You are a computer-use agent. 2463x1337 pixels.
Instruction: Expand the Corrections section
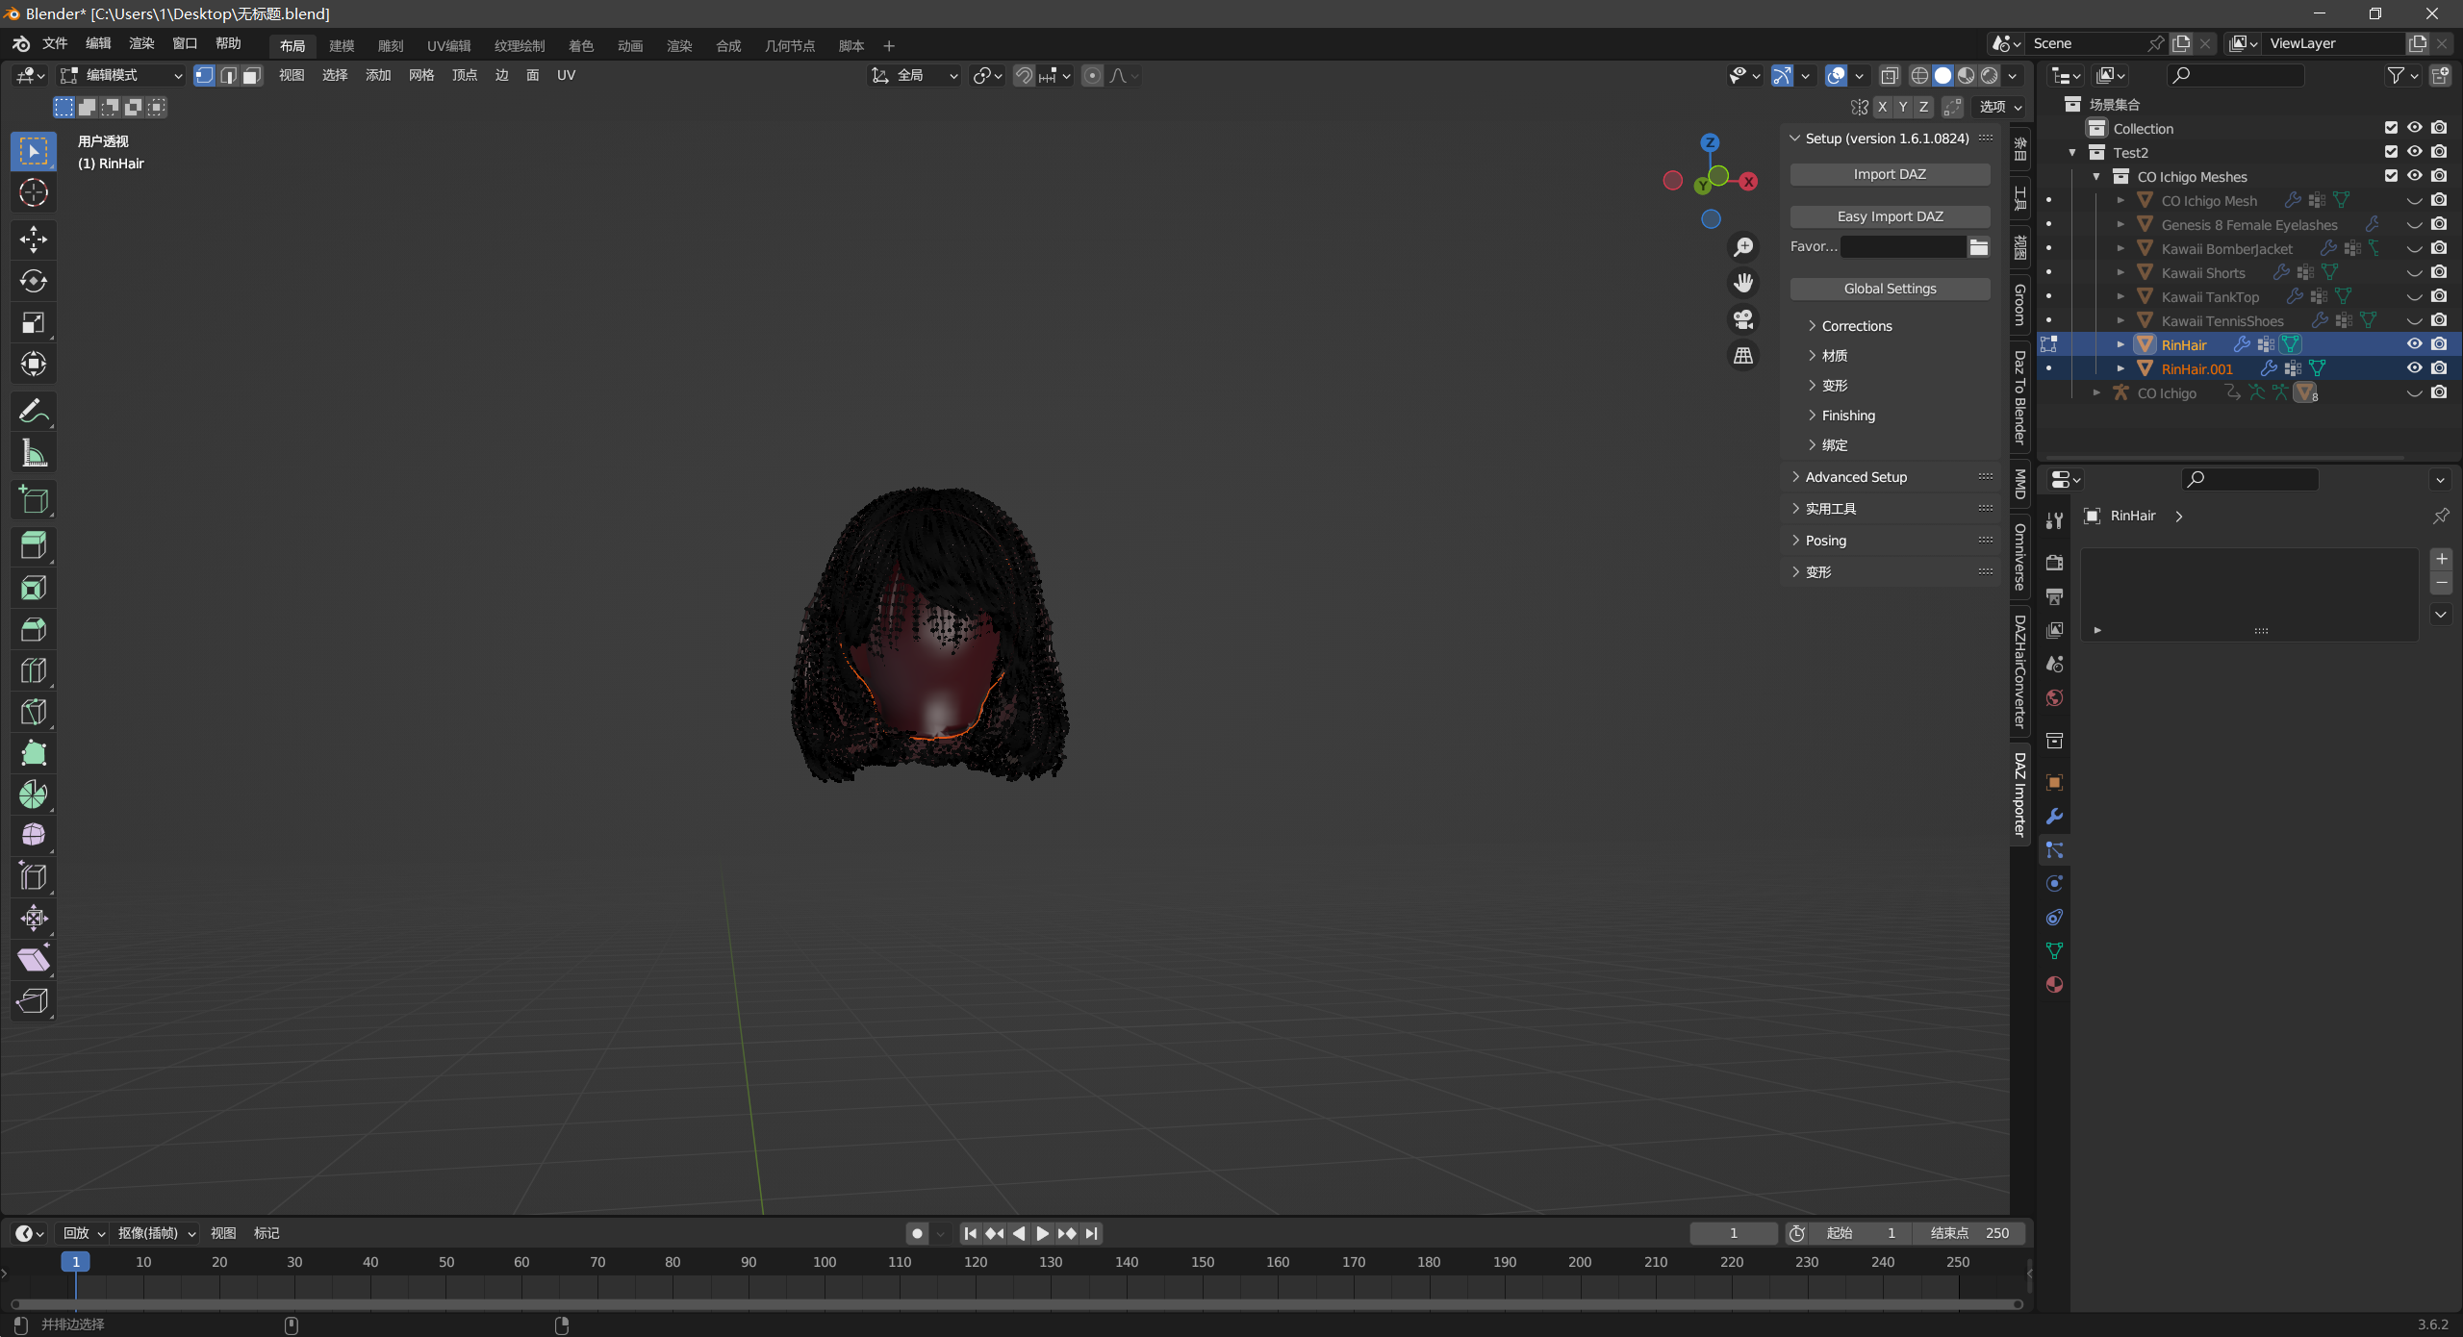point(1856,326)
